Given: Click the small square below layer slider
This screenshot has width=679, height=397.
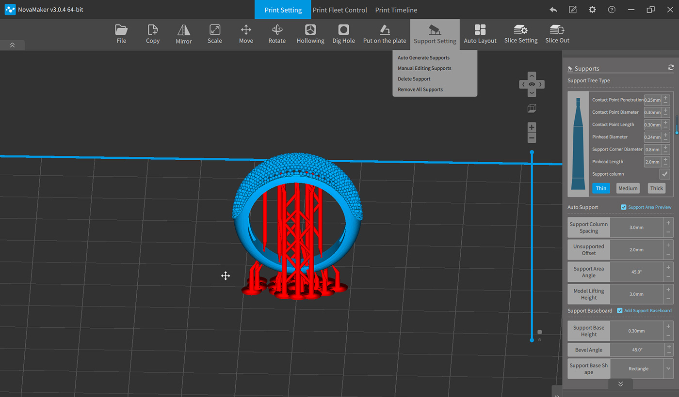Looking at the screenshot, I should pyautogui.click(x=540, y=332).
